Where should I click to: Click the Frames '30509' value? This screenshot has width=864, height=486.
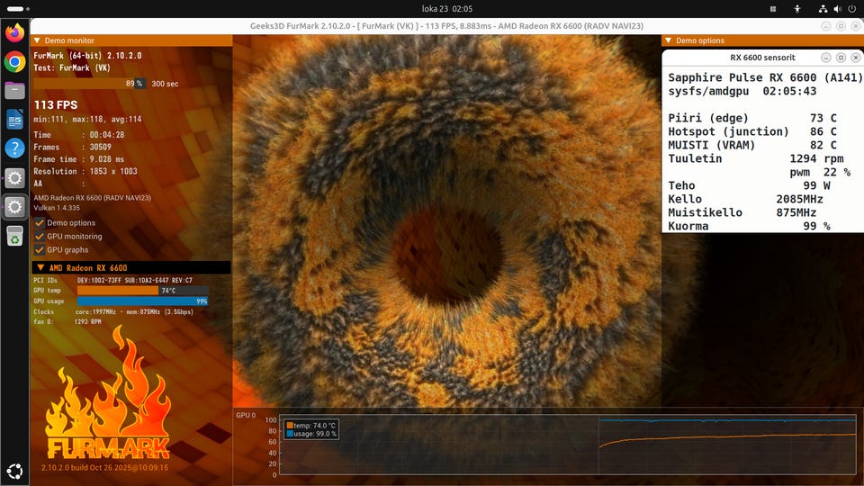pos(100,147)
